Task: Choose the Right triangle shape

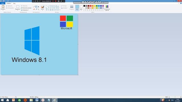Action: coord(47,8)
